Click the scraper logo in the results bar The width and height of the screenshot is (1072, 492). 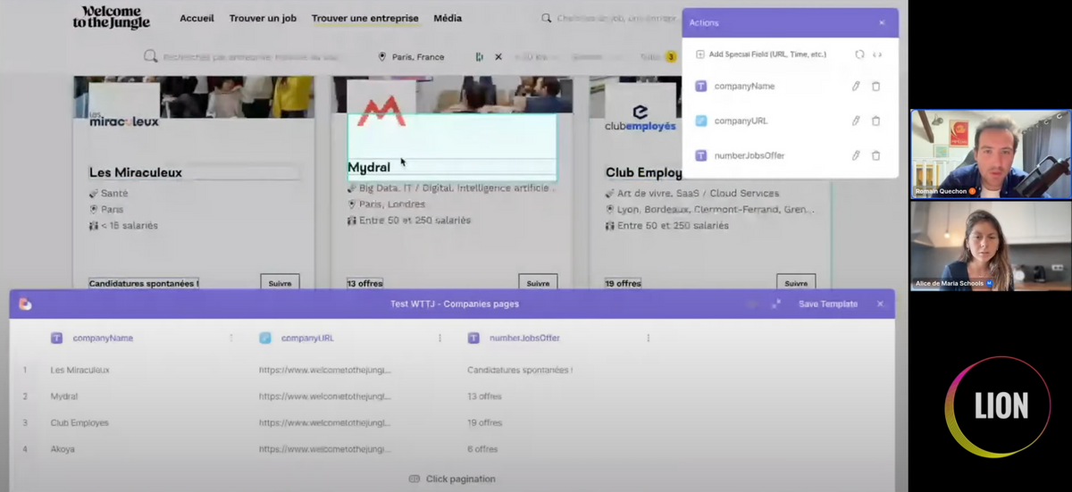25,304
